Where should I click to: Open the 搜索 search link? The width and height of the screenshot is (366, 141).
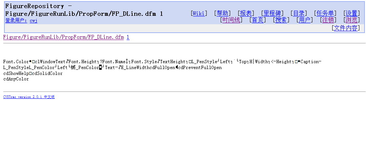(x=281, y=20)
